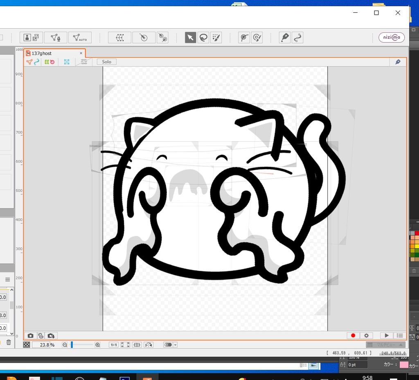This screenshot has width=419, height=380.
Task: Open the nizima link button
Action: (392, 37)
